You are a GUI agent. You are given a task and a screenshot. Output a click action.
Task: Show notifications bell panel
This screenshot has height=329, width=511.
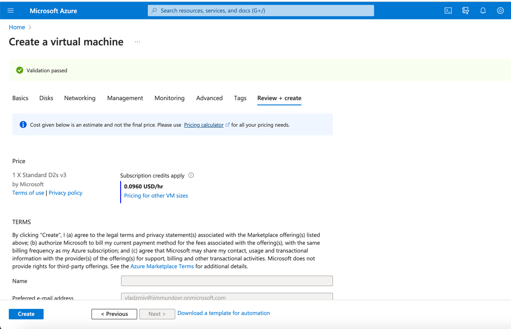pyautogui.click(x=483, y=11)
